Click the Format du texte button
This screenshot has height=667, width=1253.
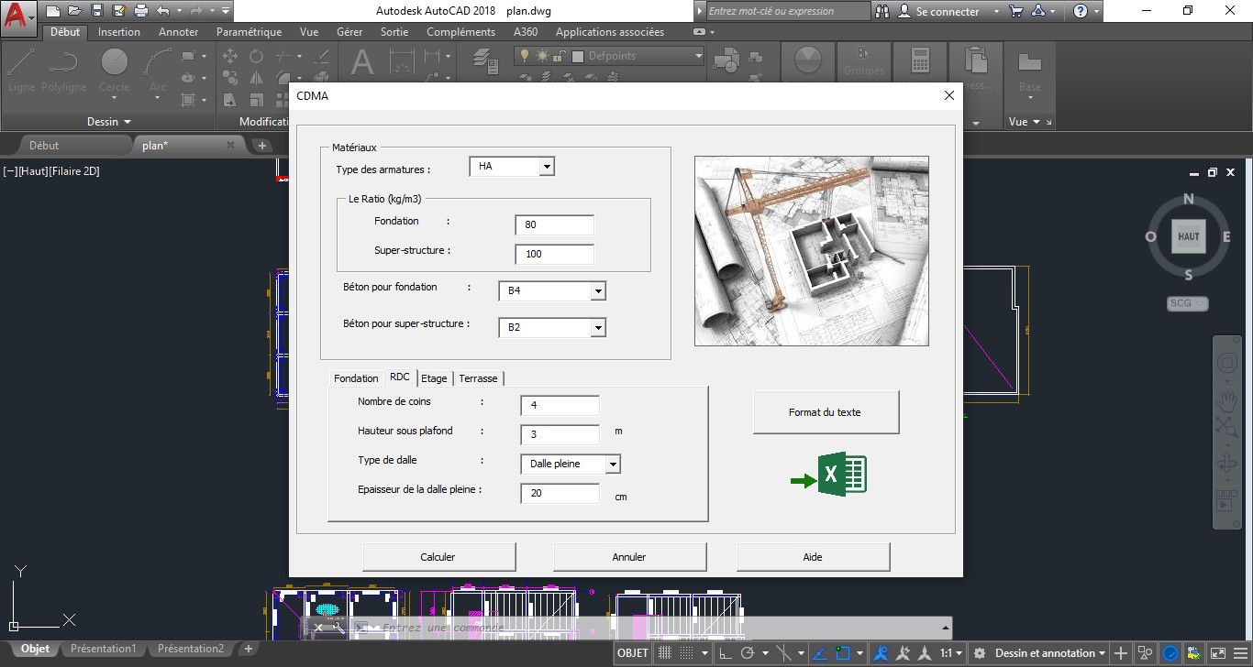(826, 412)
